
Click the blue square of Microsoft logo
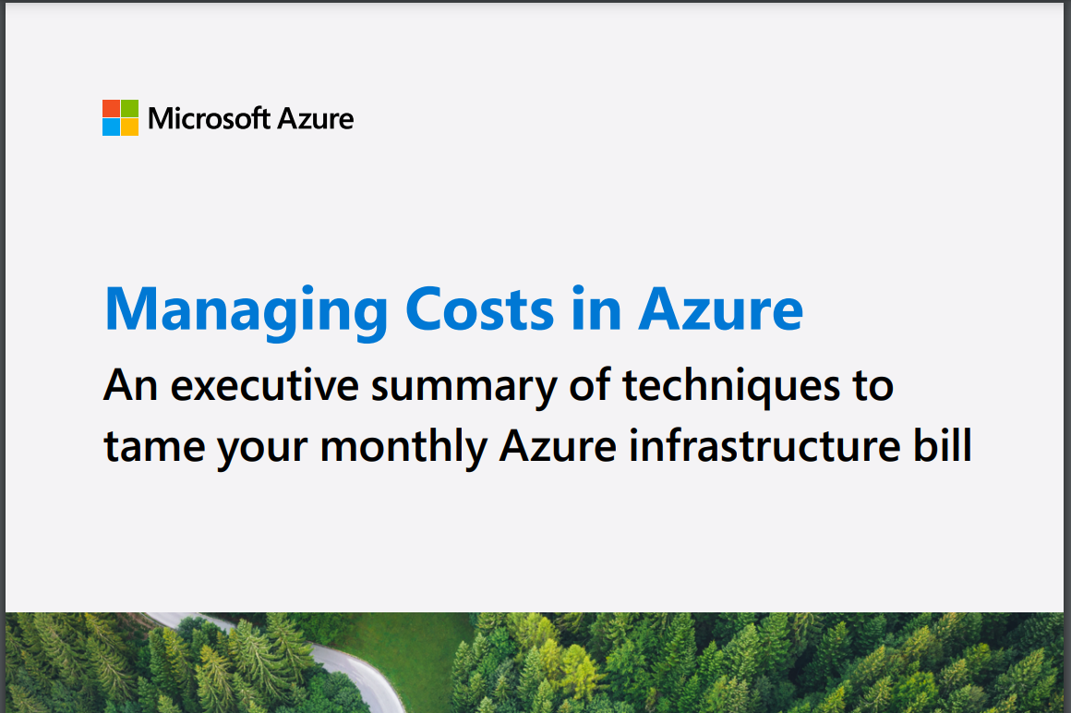pos(112,127)
